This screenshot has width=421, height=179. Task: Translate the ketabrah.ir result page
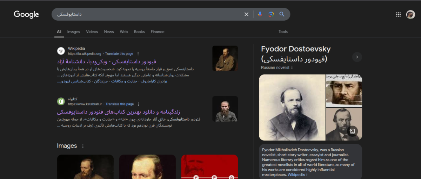120,104
